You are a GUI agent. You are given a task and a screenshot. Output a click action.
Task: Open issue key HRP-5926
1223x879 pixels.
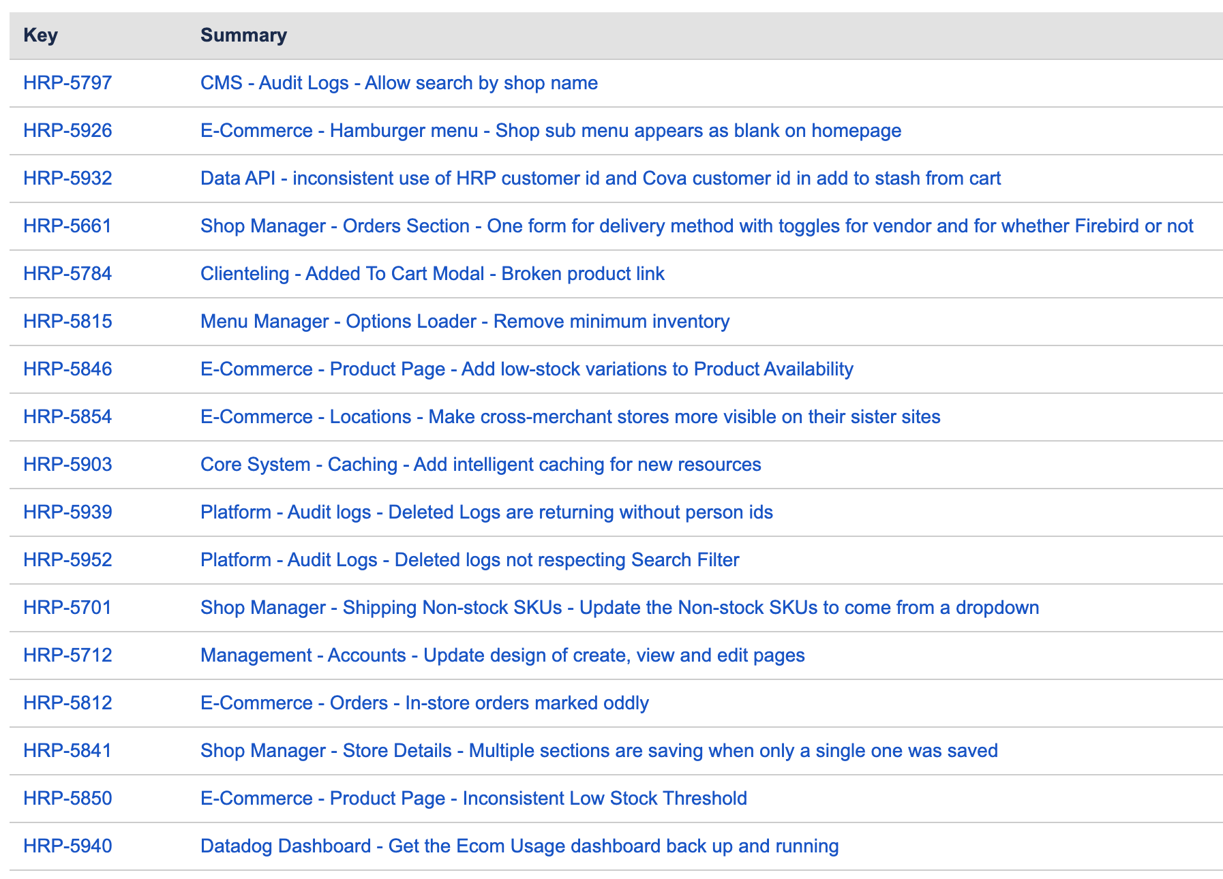[x=67, y=131]
